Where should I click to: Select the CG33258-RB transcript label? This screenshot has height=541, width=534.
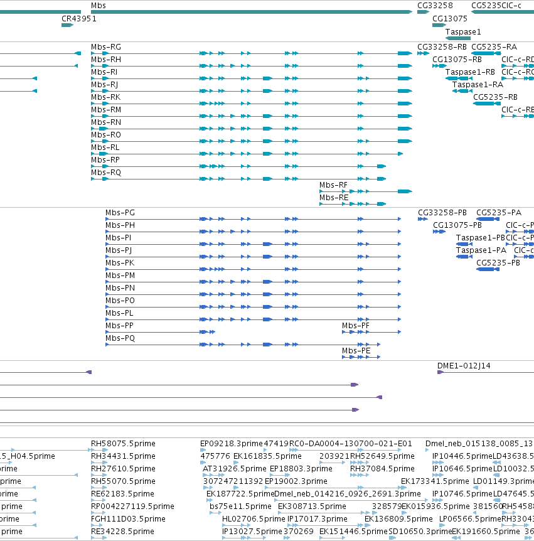[442, 47]
